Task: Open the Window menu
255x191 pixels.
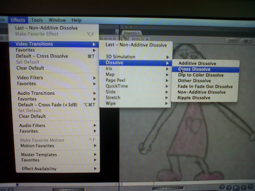Action: point(57,20)
